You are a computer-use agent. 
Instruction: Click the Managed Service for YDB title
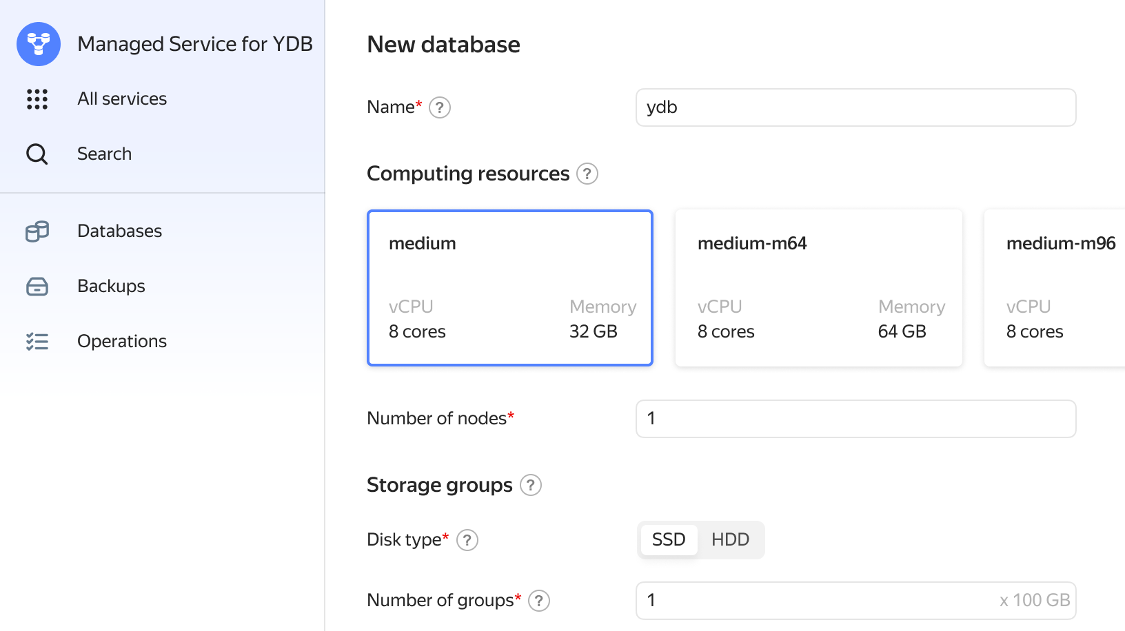click(195, 44)
